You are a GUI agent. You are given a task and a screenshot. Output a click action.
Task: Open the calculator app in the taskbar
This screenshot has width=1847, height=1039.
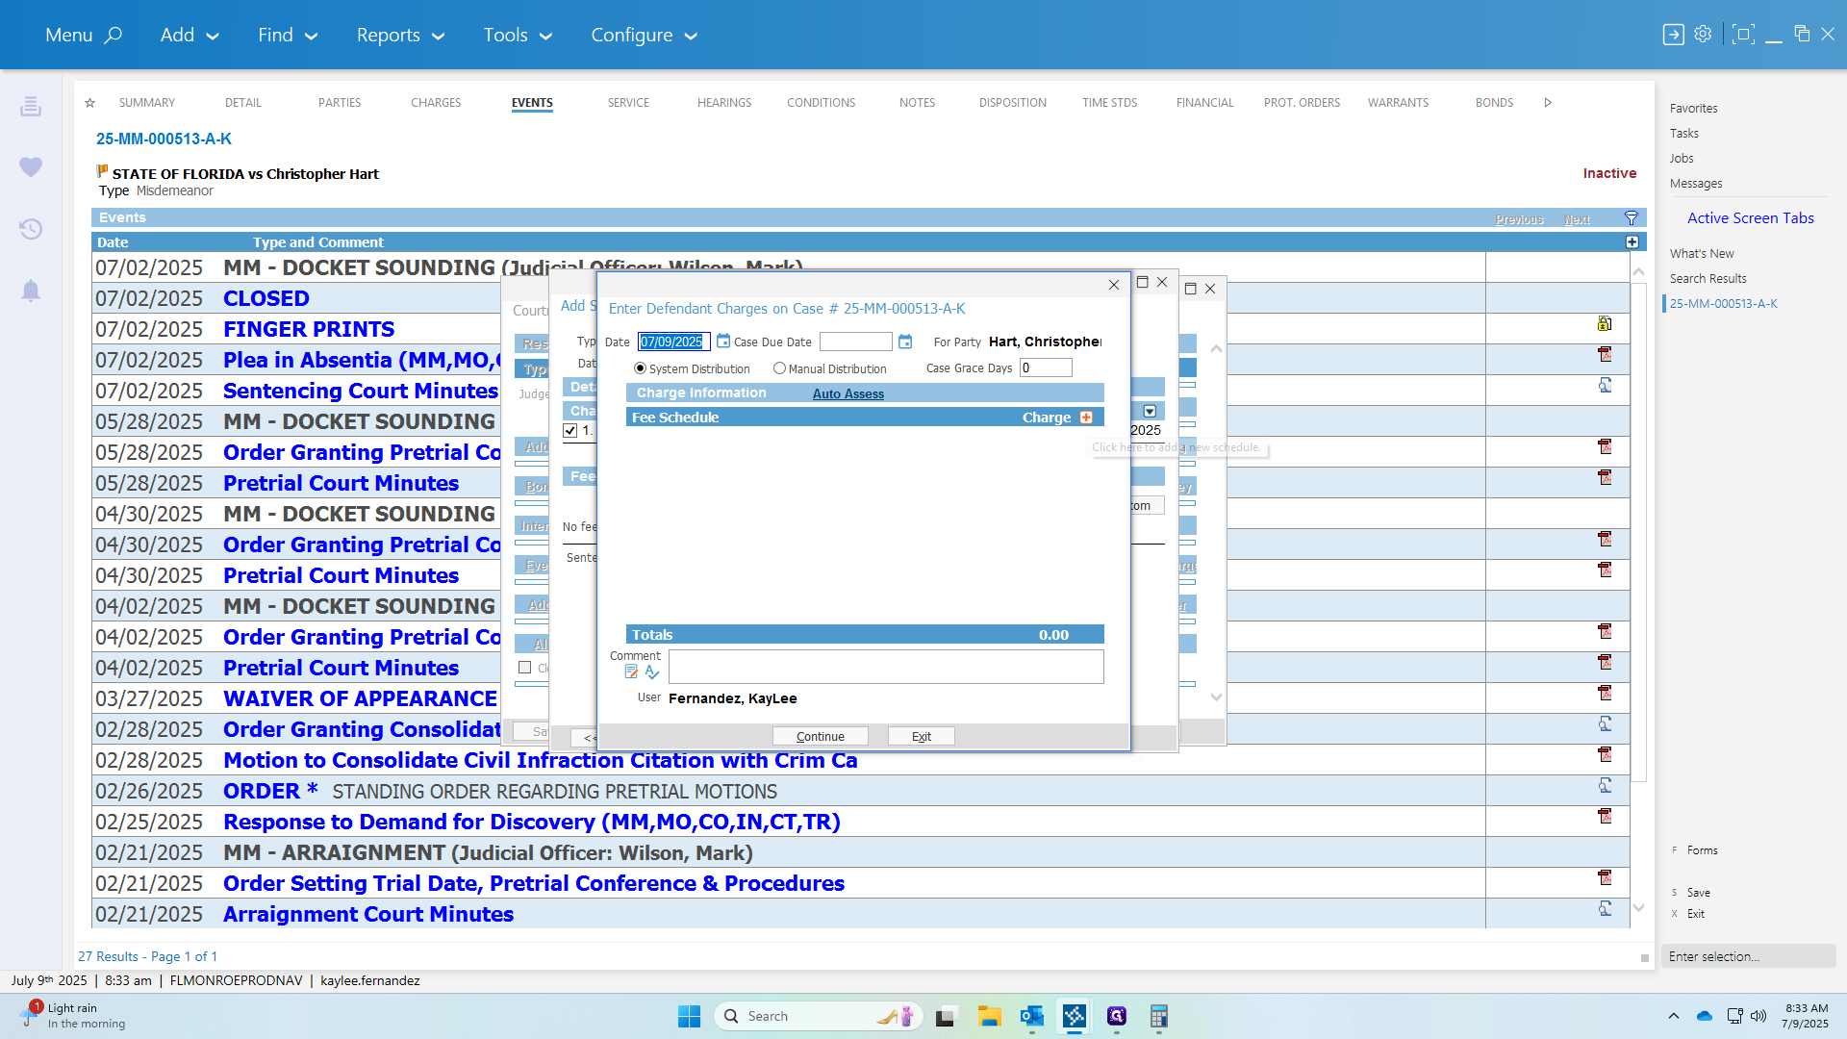click(1159, 1016)
